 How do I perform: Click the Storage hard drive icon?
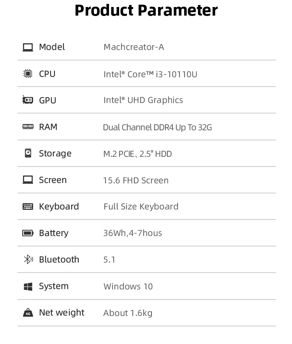pyautogui.click(x=28, y=153)
